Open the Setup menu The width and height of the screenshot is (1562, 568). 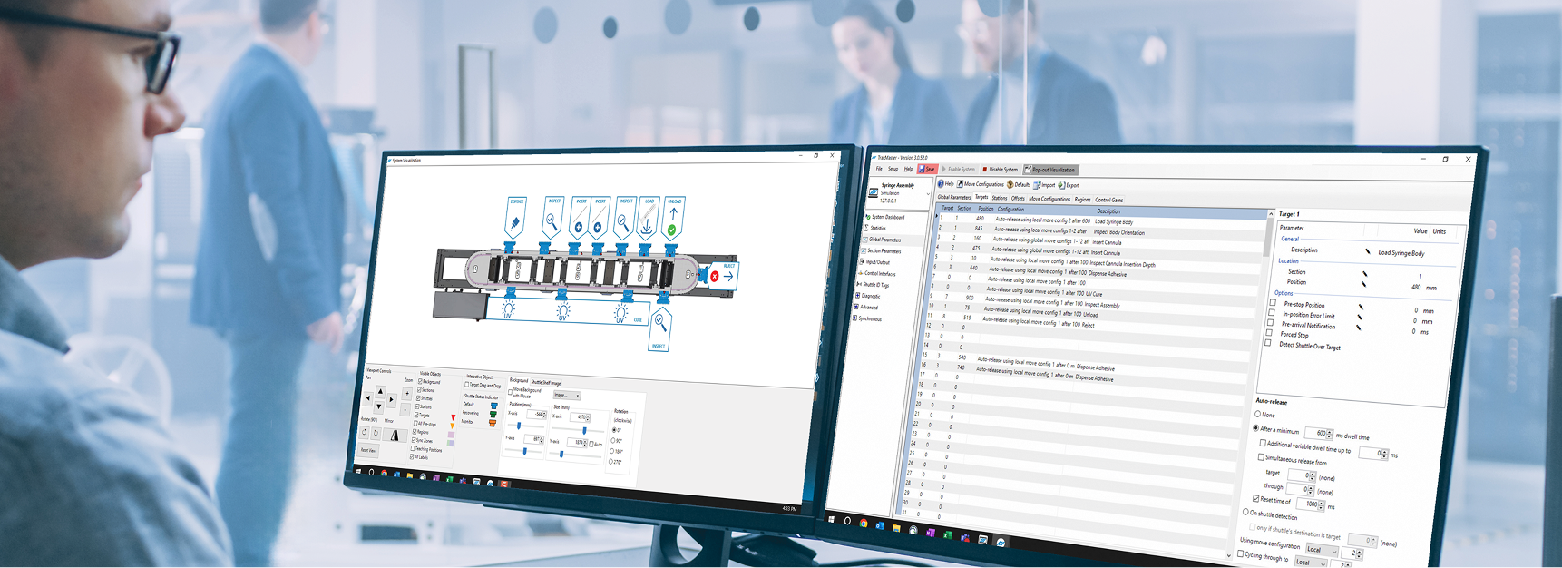coord(893,169)
